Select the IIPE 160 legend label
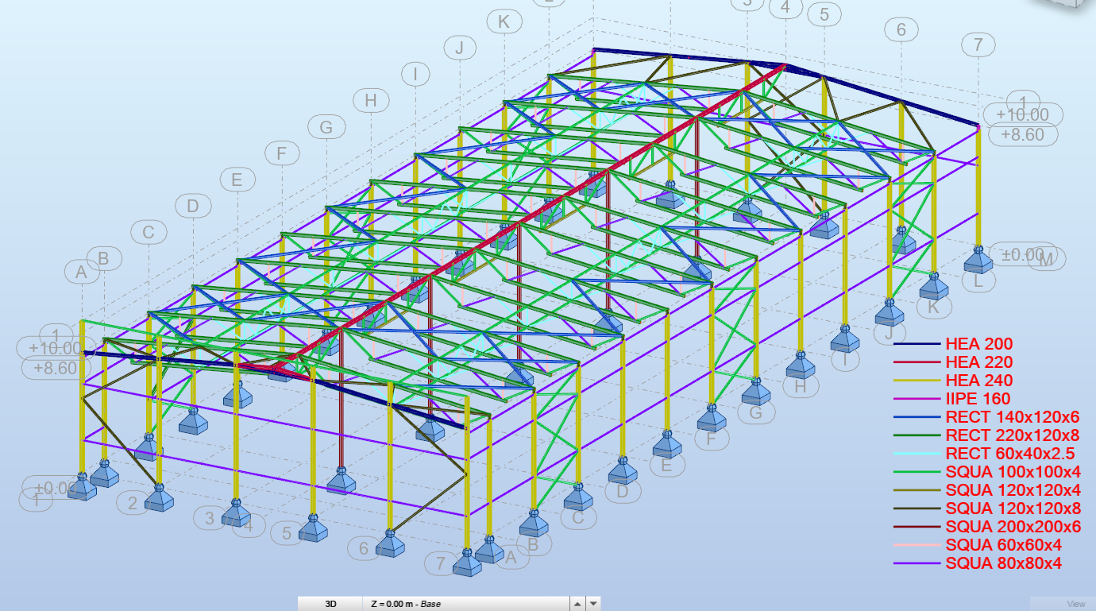This screenshot has width=1096, height=611. pos(978,399)
